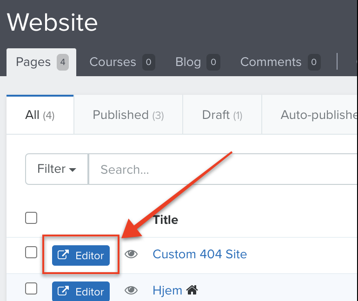The height and width of the screenshot is (301, 358).
Task: Click into the Search pages field
Action: tap(223, 169)
